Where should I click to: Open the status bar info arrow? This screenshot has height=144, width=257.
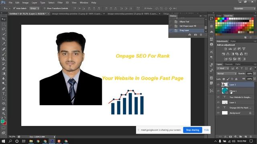click(x=55, y=137)
